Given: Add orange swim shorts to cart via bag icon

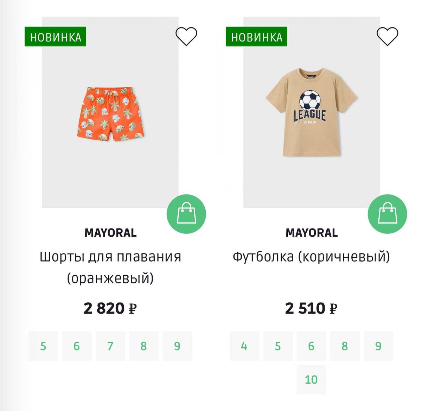Looking at the screenshot, I should tap(187, 213).
